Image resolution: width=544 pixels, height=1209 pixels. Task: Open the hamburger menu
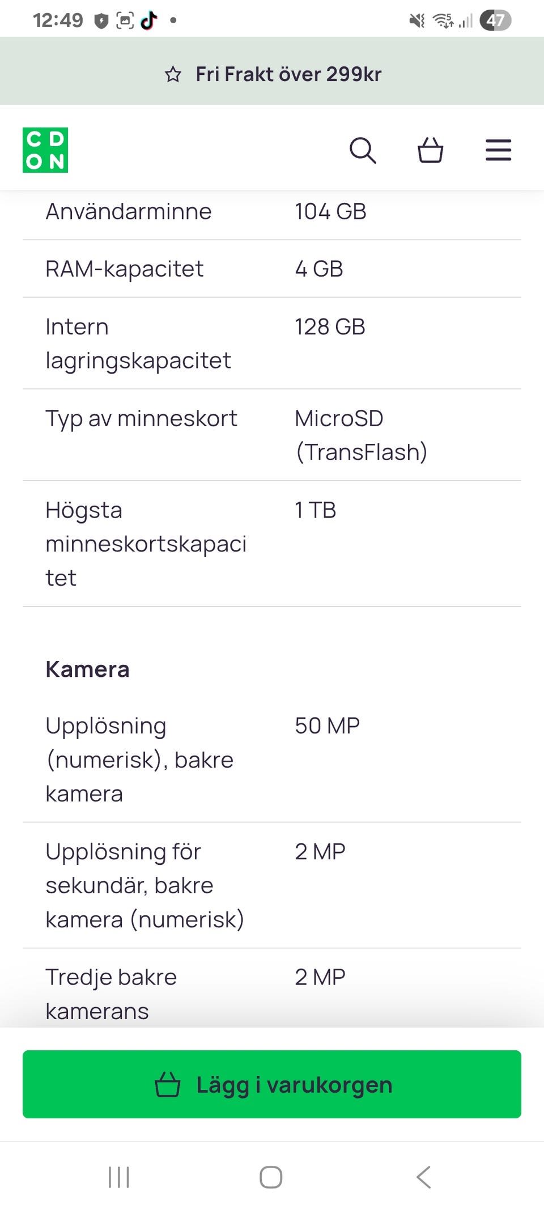(x=498, y=150)
